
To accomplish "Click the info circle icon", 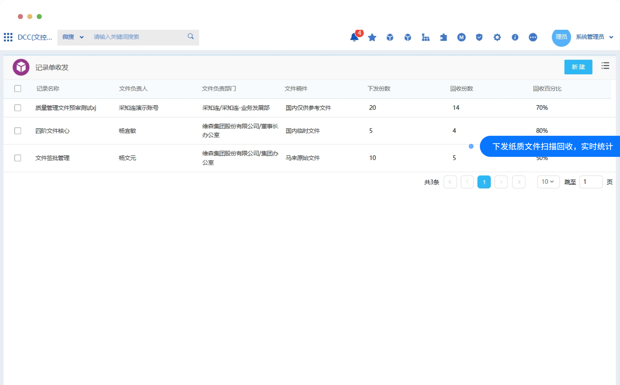I will pyautogui.click(x=515, y=38).
